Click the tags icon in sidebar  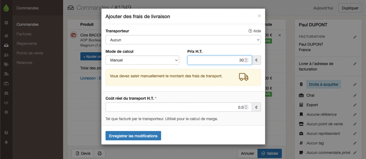pyautogui.click(x=6, y=65)
